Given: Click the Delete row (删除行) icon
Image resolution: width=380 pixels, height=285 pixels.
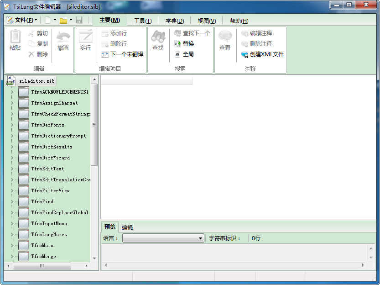Looking at the screenshot, I should pyautogui.click(x=105, y=44).
